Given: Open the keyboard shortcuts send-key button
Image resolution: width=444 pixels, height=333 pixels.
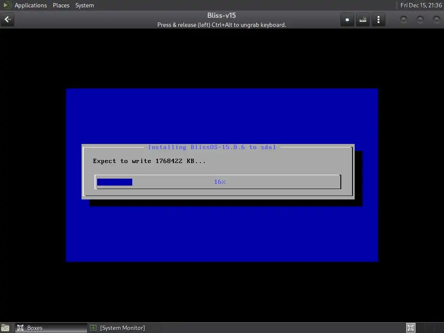Looking at the screenshot, I should click(x=363, y=20).
